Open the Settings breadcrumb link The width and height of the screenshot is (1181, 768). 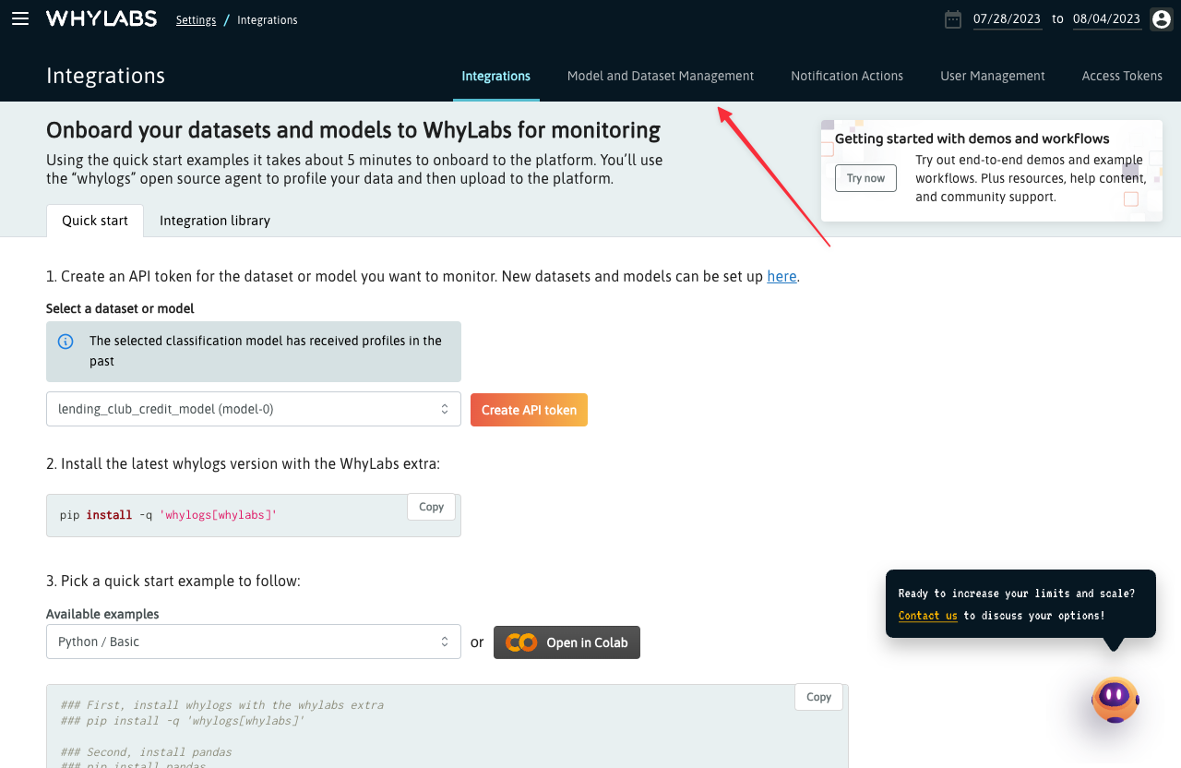coord(196,18)
